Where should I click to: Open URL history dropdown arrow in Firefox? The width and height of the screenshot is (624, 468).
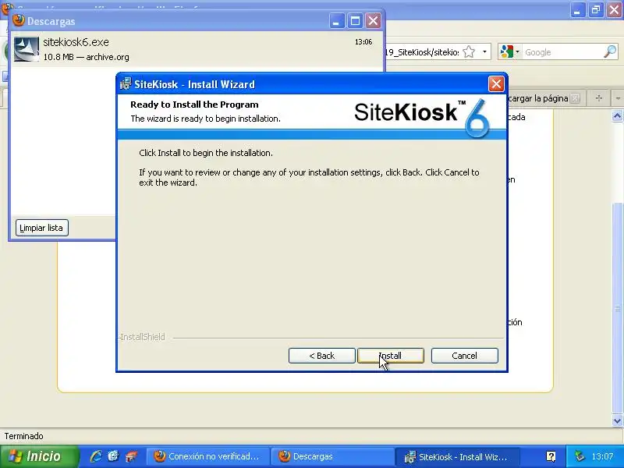click(x=484, y=51)
